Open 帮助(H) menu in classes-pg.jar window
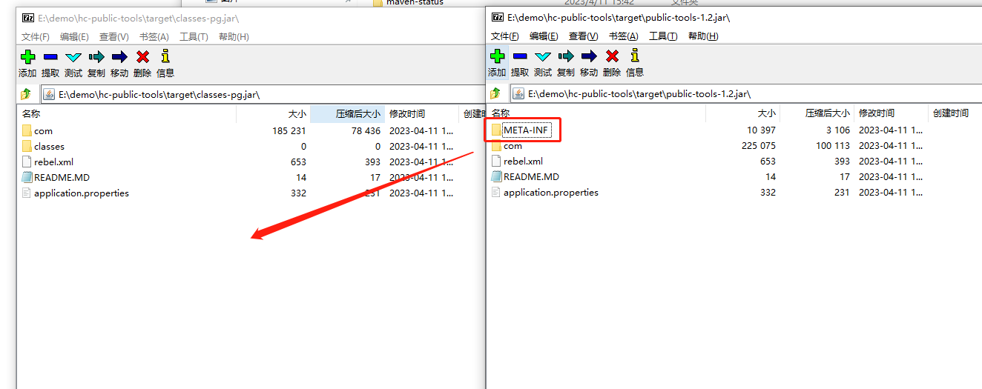This screenshot has height=389, width=982. point(234,36)
